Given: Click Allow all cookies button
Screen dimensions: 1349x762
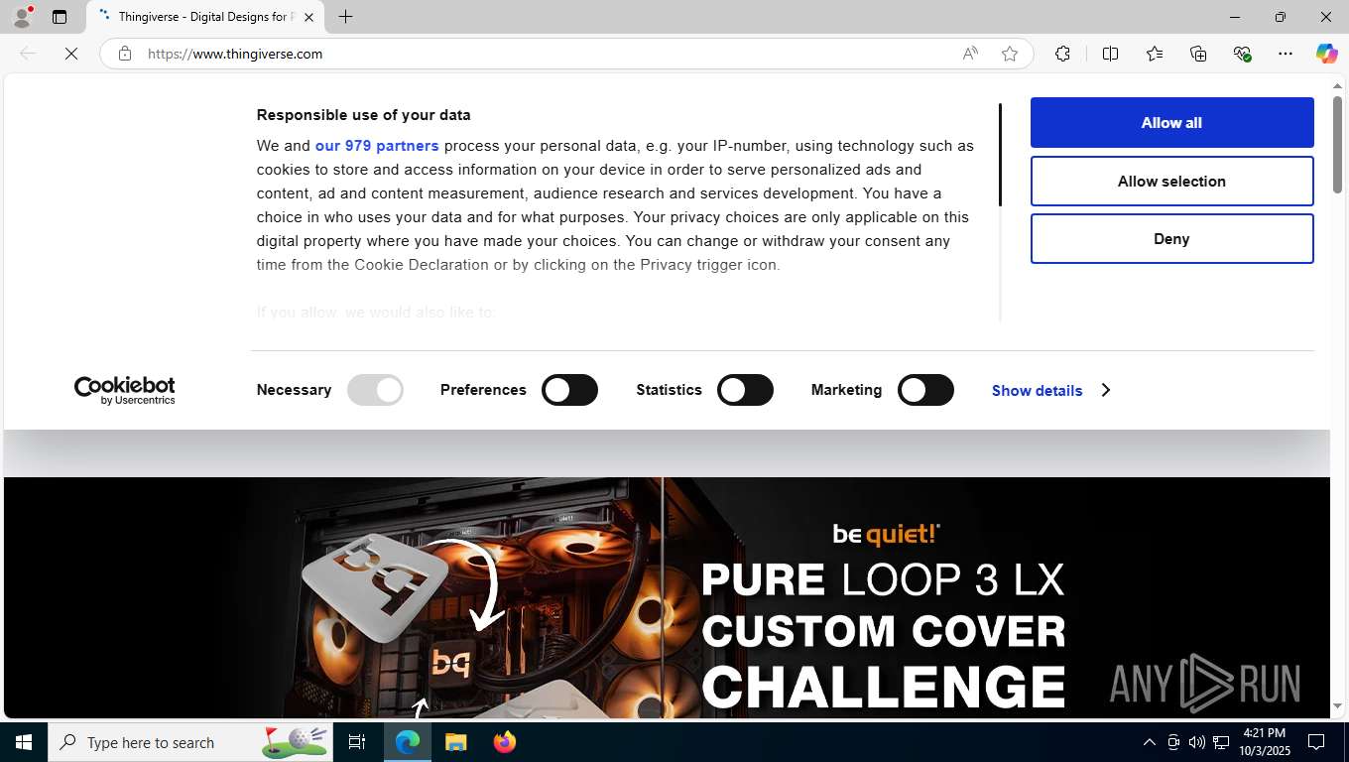Looking at the screenshot, I should pyautogui.click(x=1171, y=122).
